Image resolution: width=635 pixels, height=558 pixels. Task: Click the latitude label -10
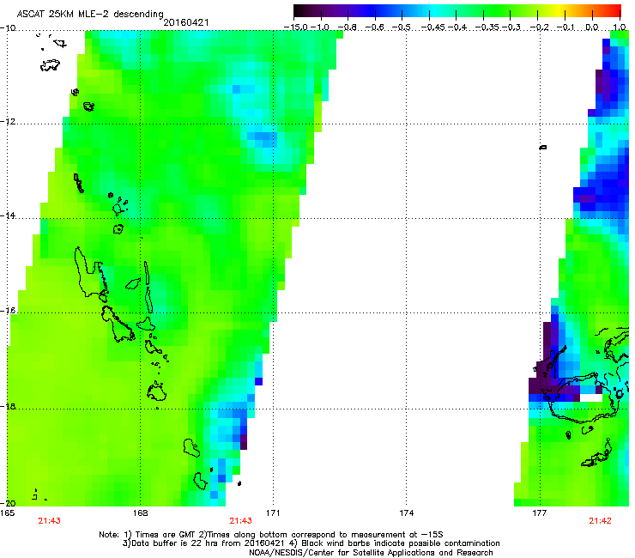(8, 28)
